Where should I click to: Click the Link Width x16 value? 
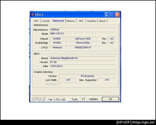(68, 80)
